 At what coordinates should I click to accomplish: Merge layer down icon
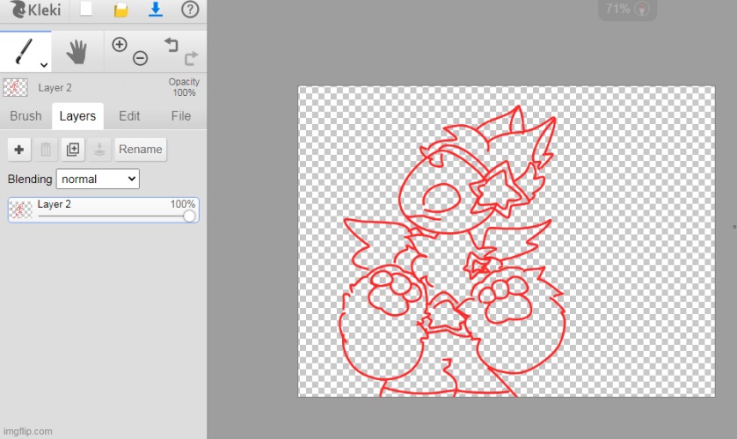point(99,150)
